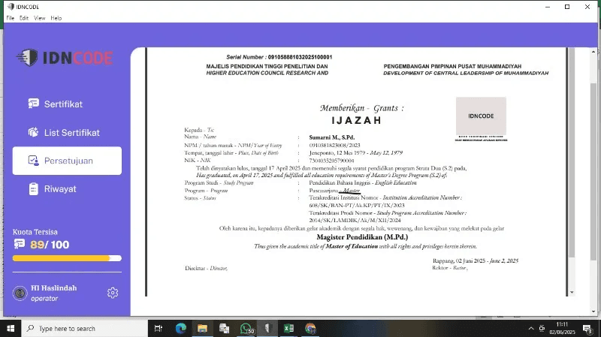Open the File menu
The image size is (601, 337).
pyautogui.click(x=11, y=18)
